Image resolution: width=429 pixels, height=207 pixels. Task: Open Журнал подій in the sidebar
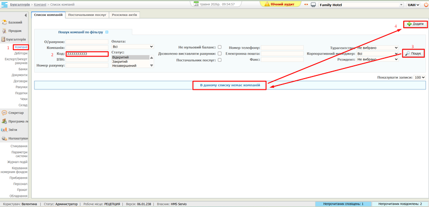point(17,162)
